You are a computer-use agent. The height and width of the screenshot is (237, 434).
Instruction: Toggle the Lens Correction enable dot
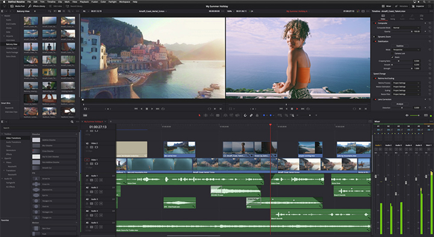coord(376,99)
